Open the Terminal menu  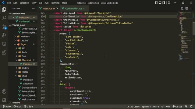click(x=55, y=3)
